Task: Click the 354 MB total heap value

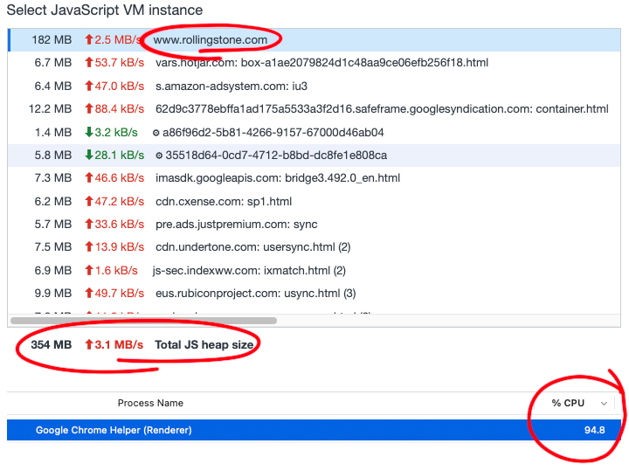Action: (x=52, y=345)
